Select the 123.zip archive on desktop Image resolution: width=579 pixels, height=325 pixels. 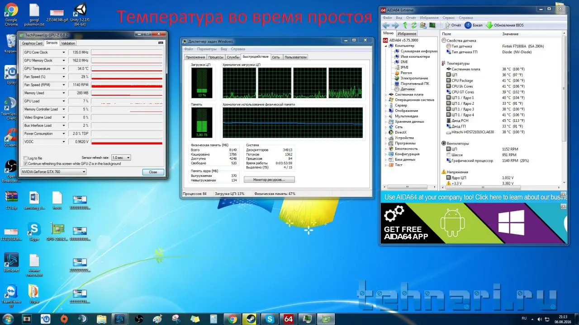(x=11, y=201)
